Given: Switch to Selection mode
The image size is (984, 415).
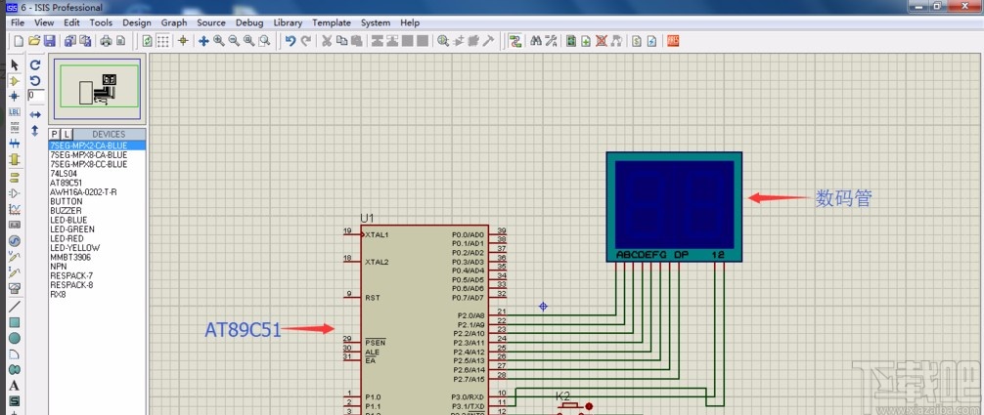Looking at the screenshot, I should [x=15, y=65].
